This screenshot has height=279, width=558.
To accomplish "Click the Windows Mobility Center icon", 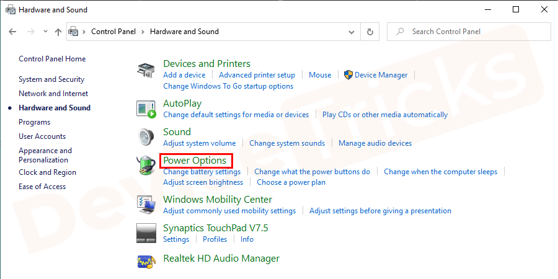I will point(146,205).
